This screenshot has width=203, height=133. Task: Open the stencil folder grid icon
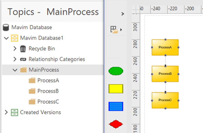tap(114, 30)
